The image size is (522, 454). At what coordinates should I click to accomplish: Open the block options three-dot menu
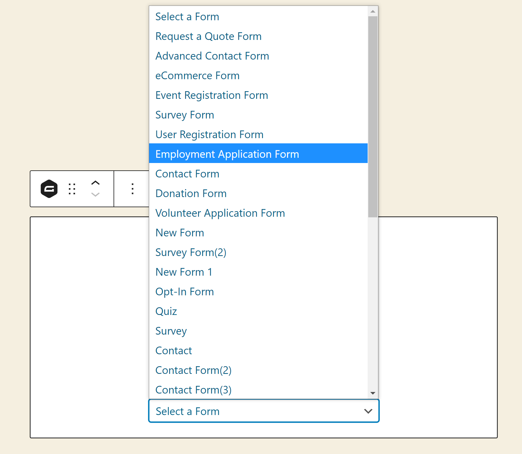(132, 189)
